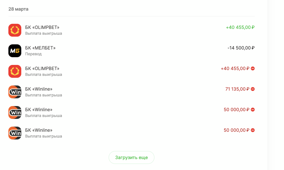
Task: Click the Winline logo next to 71 135,00
Action: pyautogui.click(x=15, y=92)
